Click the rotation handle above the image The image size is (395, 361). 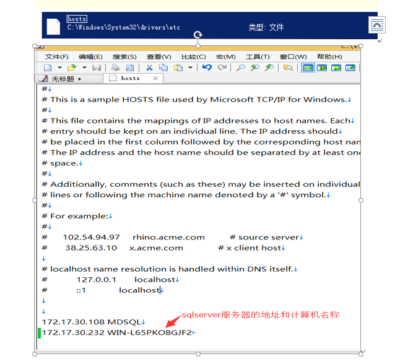pyautogui.click(x=197, y=35)
